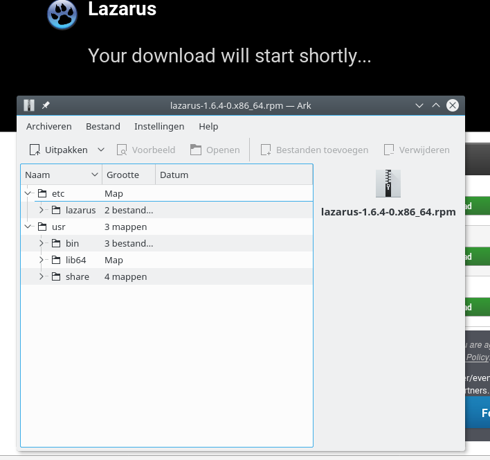Open the Instellingen menu
This screenshot has width=490, height=460.
pos(159,126)
